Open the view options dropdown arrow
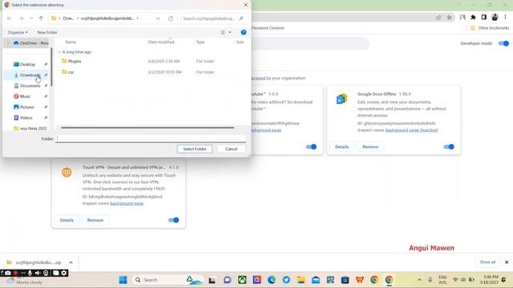The image size is (513, 288). [x=230, y=32]
